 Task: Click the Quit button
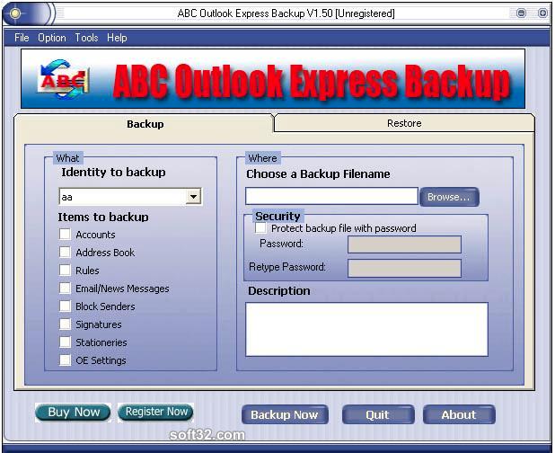[x=378, y=414]
